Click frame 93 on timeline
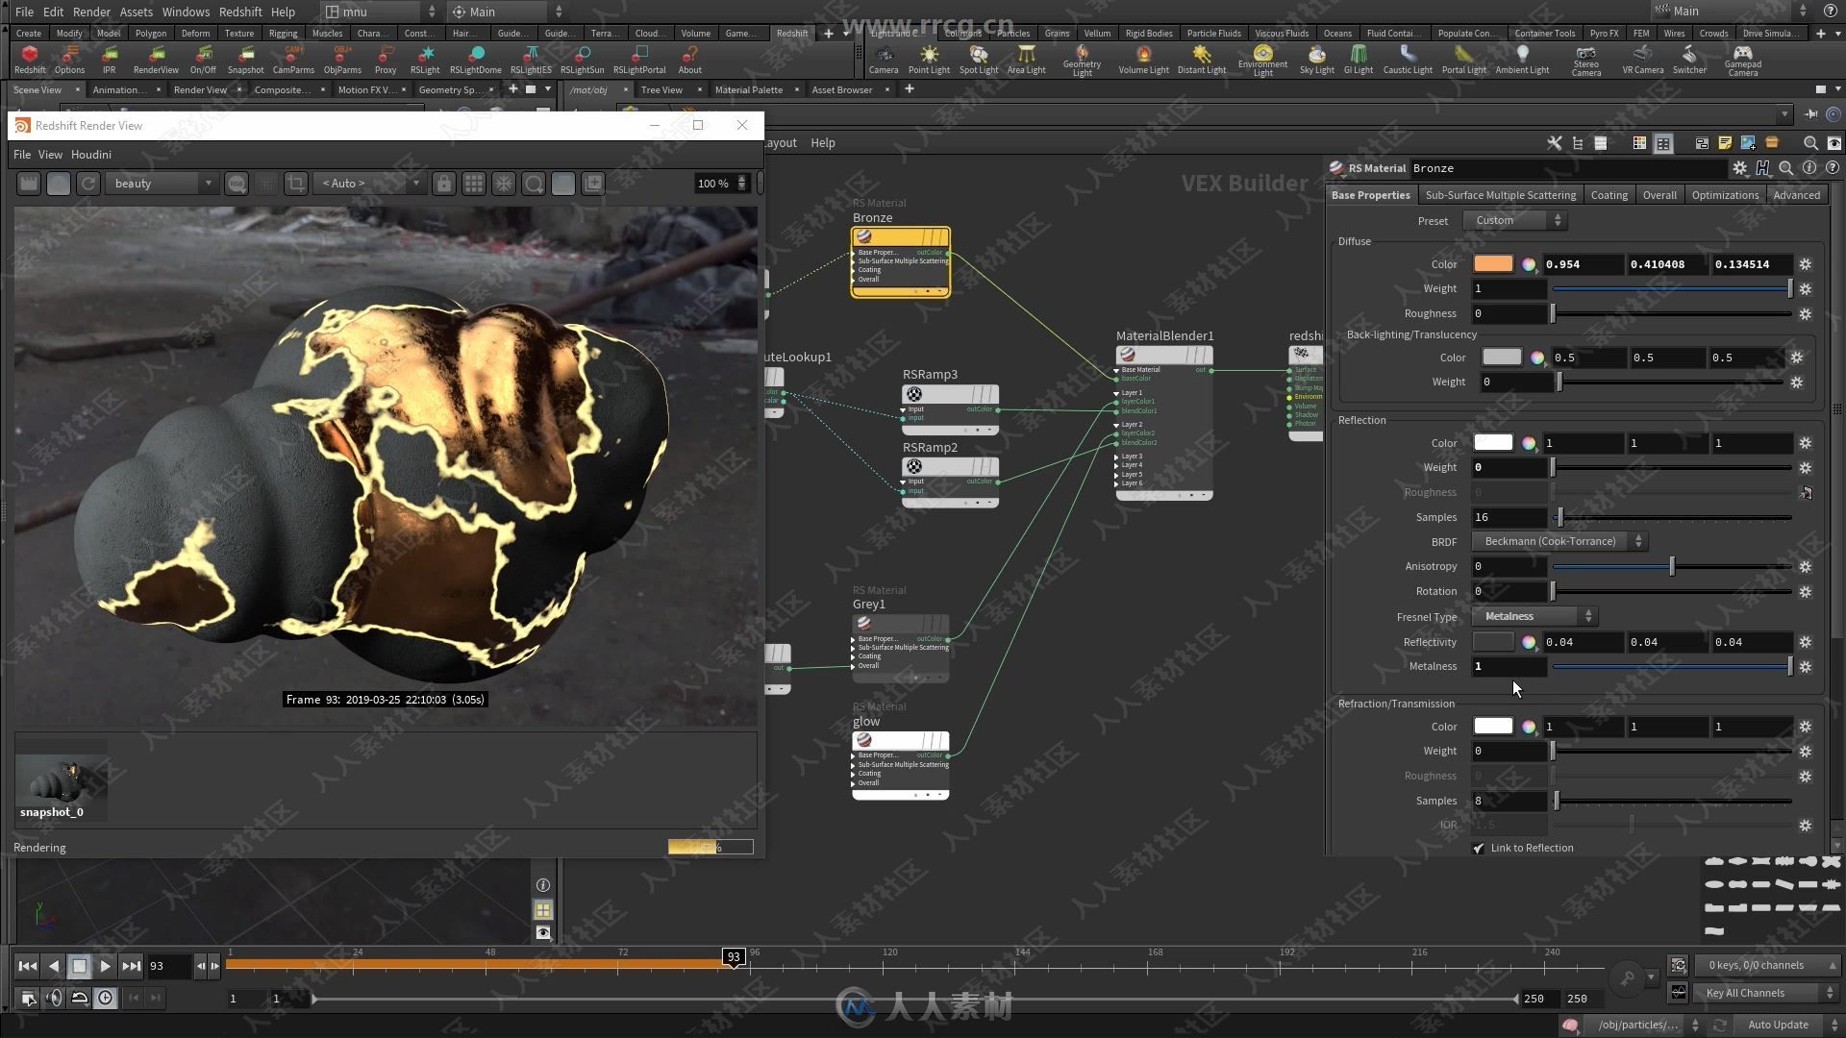 pos(735,957)
